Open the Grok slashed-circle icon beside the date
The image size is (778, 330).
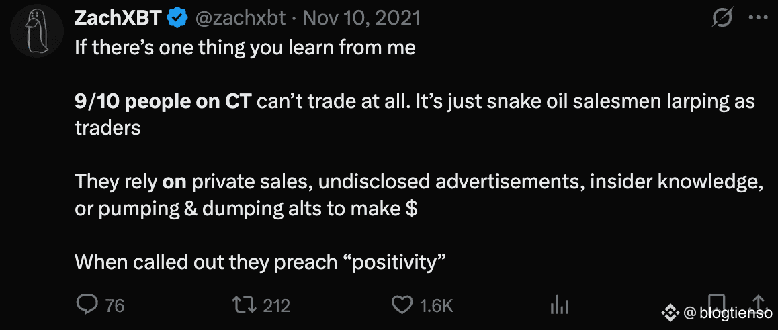(722, 19)
